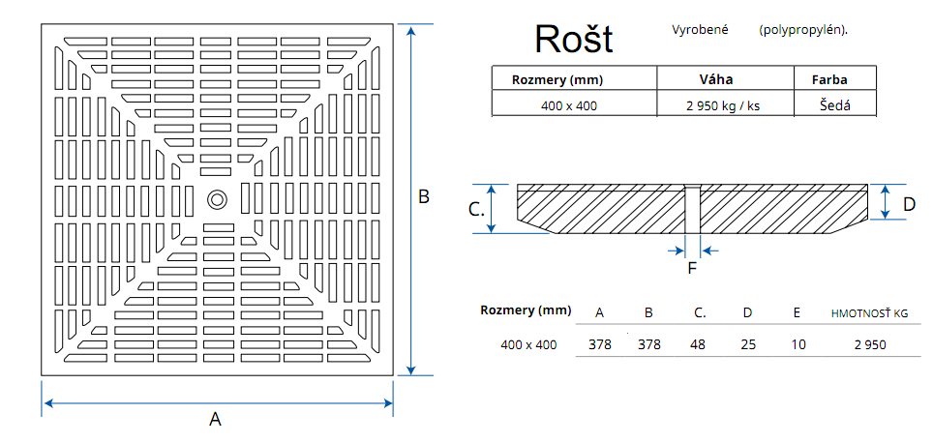Viewport: 933px width, 443px height.
Task: Select dimension label A below the grate
Action: click(x=216, y=419)
